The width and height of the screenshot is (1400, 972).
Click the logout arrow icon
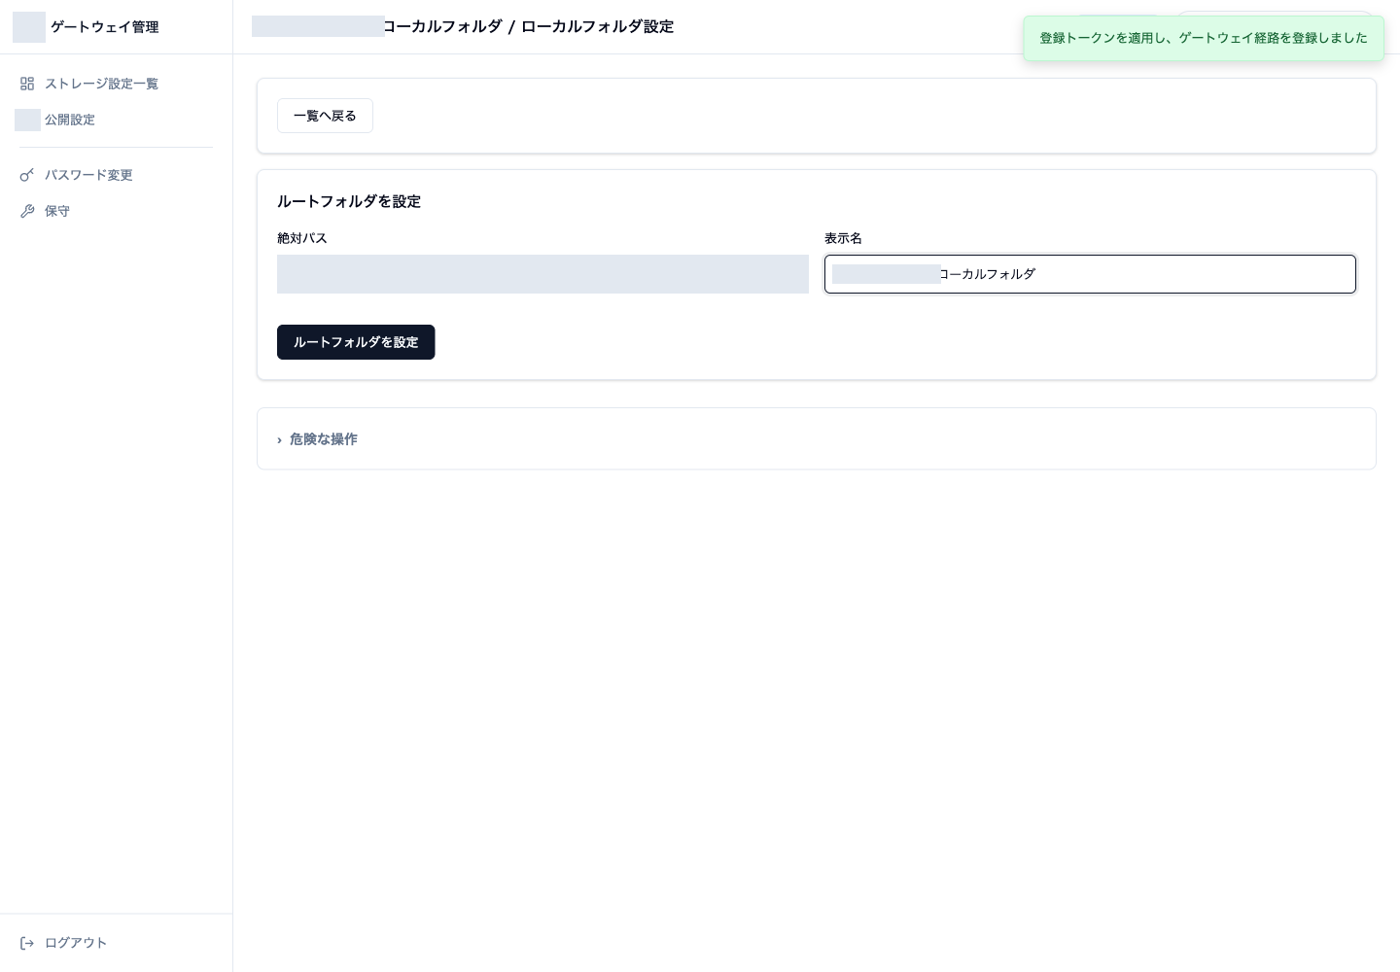coord(27,943)
